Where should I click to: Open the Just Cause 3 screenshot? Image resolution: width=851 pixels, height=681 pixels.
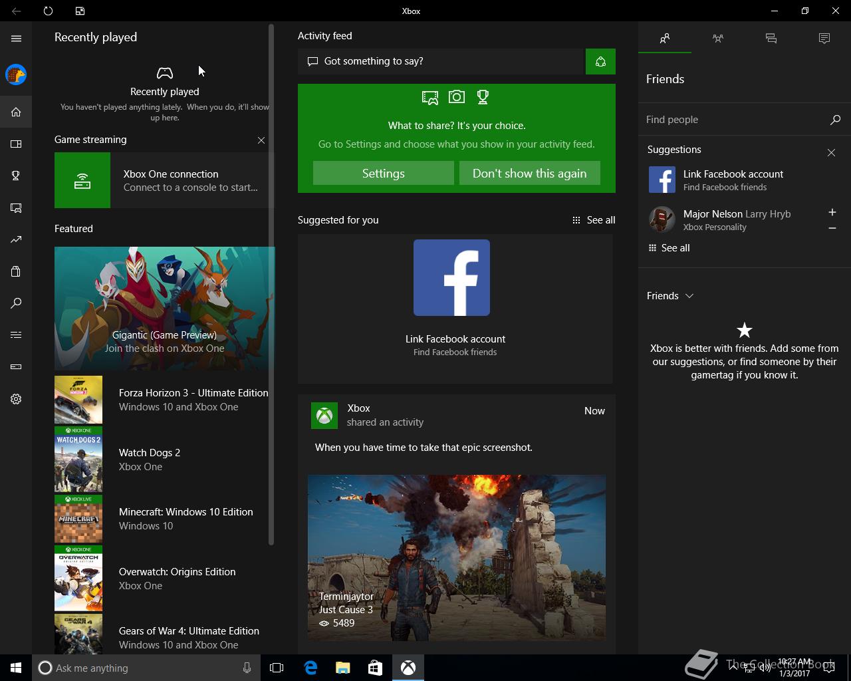click(x=457, y=557)
